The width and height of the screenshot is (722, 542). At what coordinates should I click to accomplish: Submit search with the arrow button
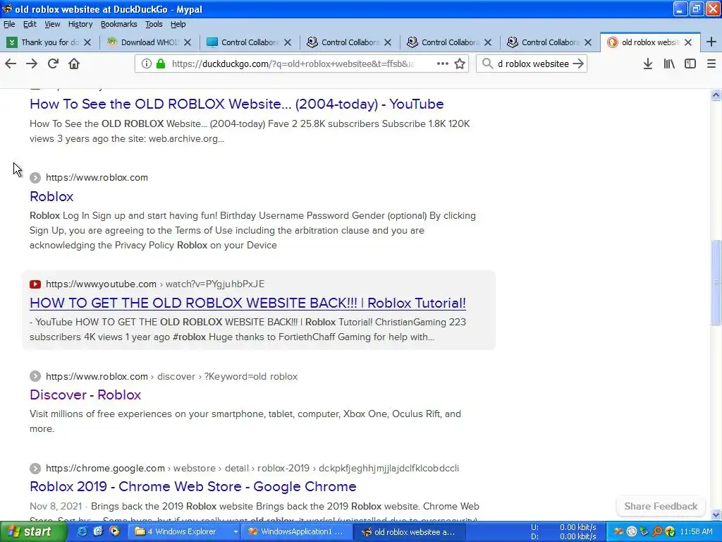578,64
